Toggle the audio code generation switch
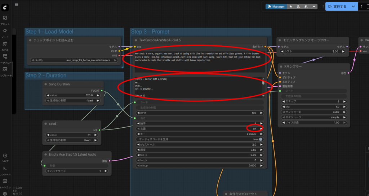This screenshot has height=196, width=369. pos(260,139)
